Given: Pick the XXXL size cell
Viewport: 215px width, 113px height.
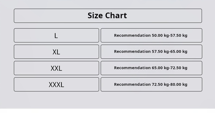Looking at the screenshot, I should point(56,84).
